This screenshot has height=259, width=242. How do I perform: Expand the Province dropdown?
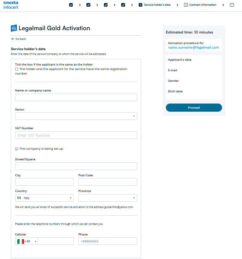tap(107, 198)
